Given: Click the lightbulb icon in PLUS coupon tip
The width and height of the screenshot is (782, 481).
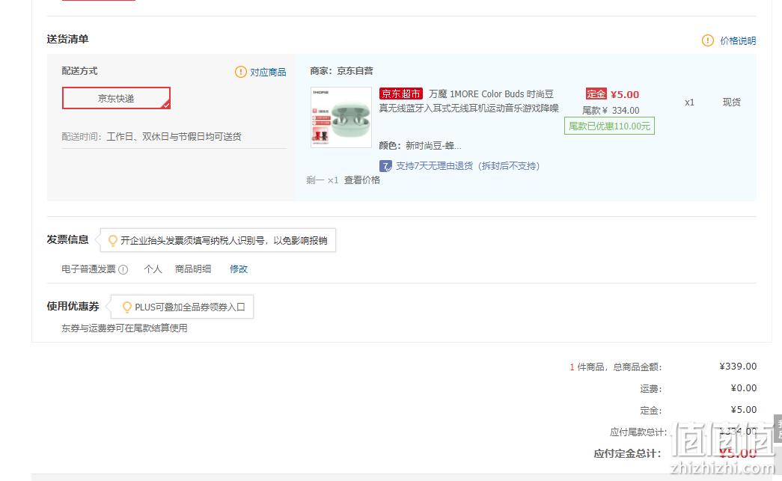Looking at the screenshot, I should [x=127, y=307].
